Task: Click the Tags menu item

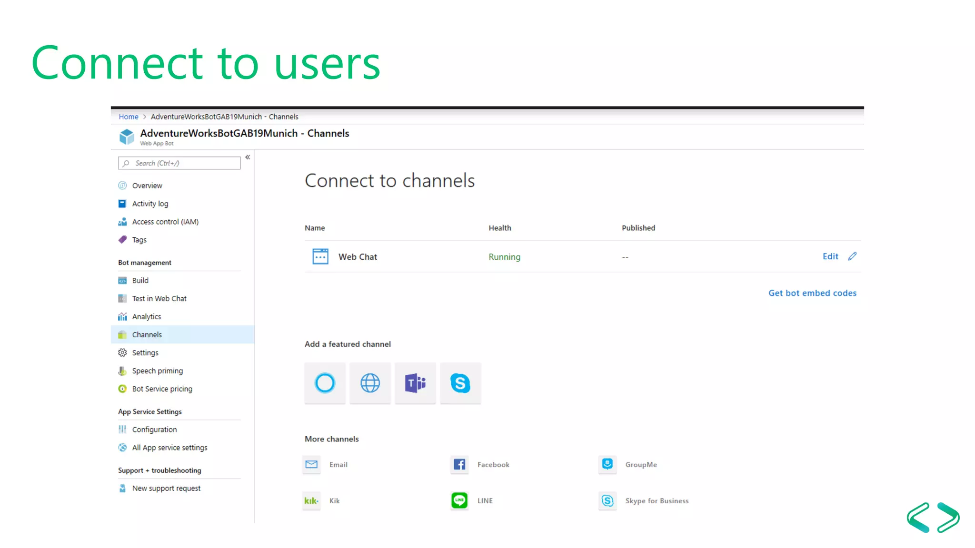Action: click(x=139, y=240)
